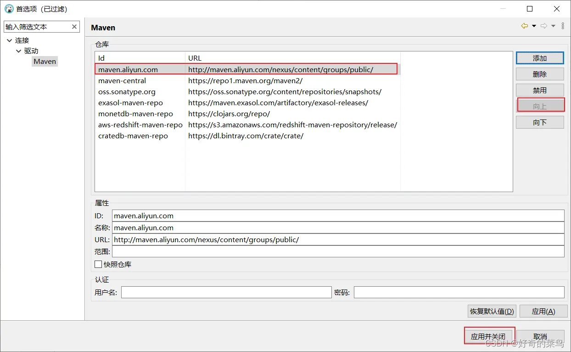Image resolution: width=571 pixels, height=352 pixels.
Task: Click the repo1.maven.org URL cell
Action: pos(245,80)
